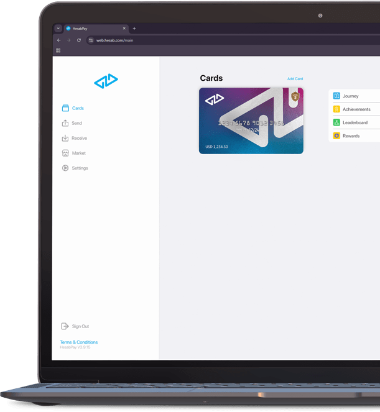The image size is (380, 412).
Task: Click the Cards icon in sidebar
Action: coord(65,108)
